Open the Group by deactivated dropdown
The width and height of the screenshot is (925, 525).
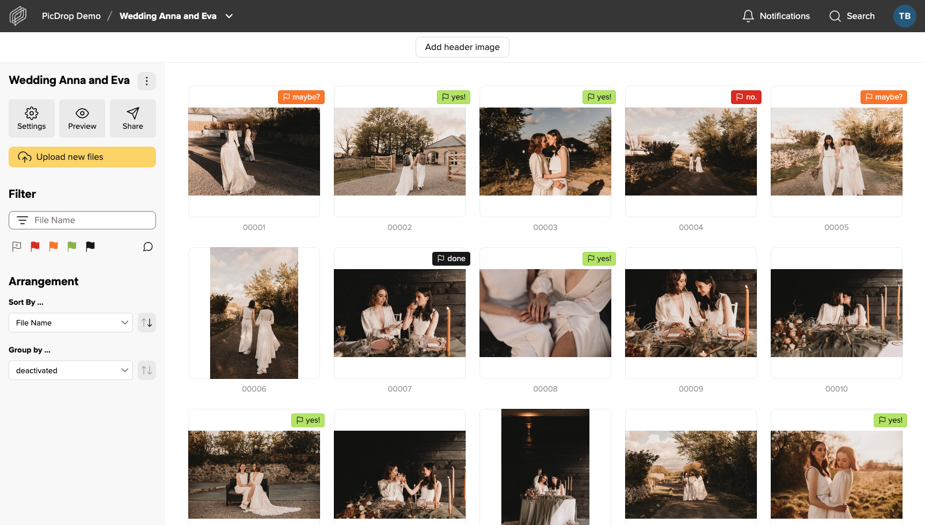point(71,370)
